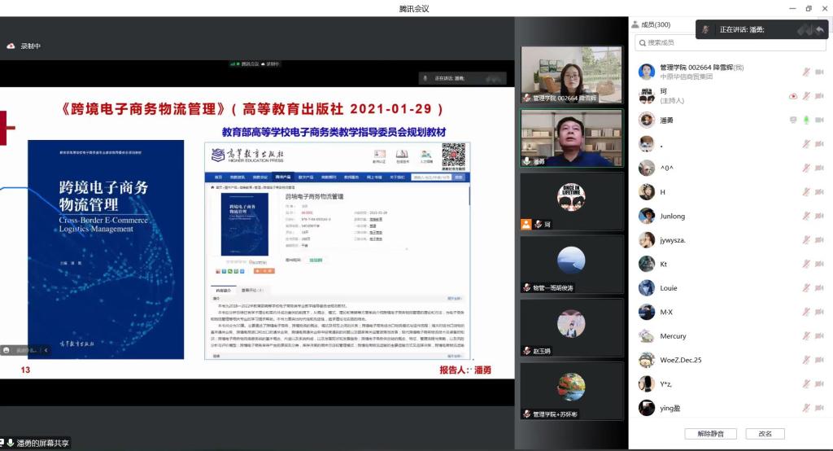Click the muted mic icon for Mercury
This screenshot has height=451, width=833.
coord(806,336)
